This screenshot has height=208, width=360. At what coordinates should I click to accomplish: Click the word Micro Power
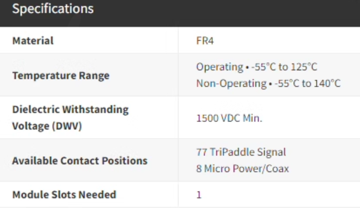(x=233, y=169)
